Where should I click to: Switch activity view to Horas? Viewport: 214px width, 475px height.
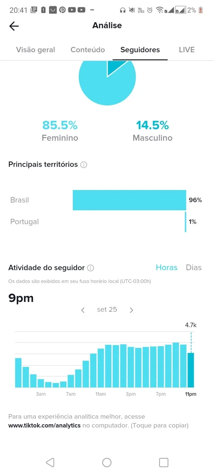[166, 268]
